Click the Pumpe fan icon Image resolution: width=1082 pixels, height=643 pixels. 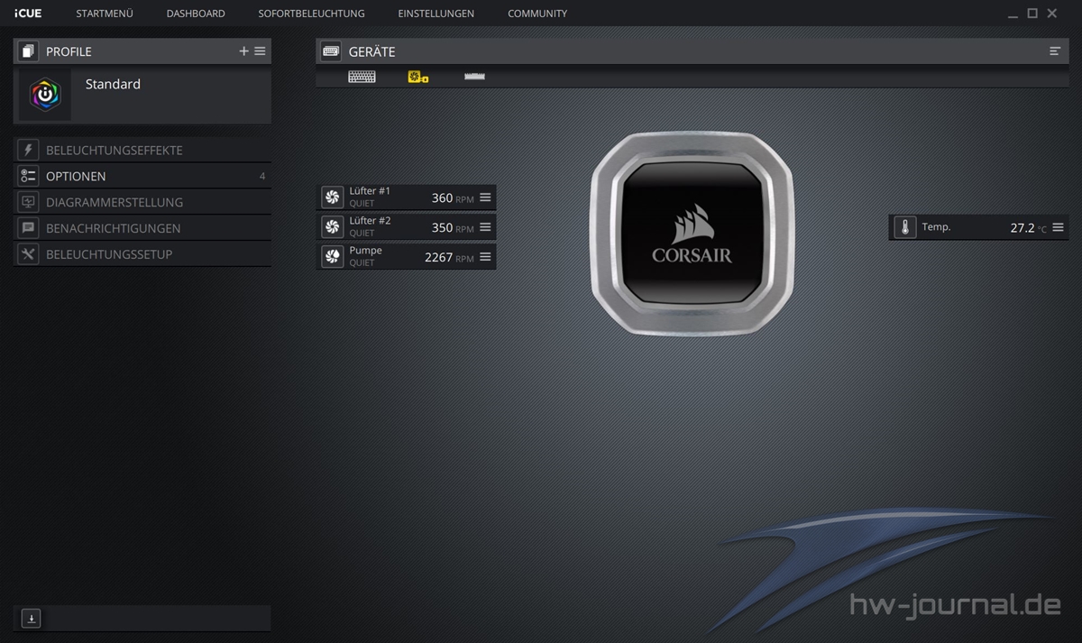pyautogui.click(x=332, y=257)
